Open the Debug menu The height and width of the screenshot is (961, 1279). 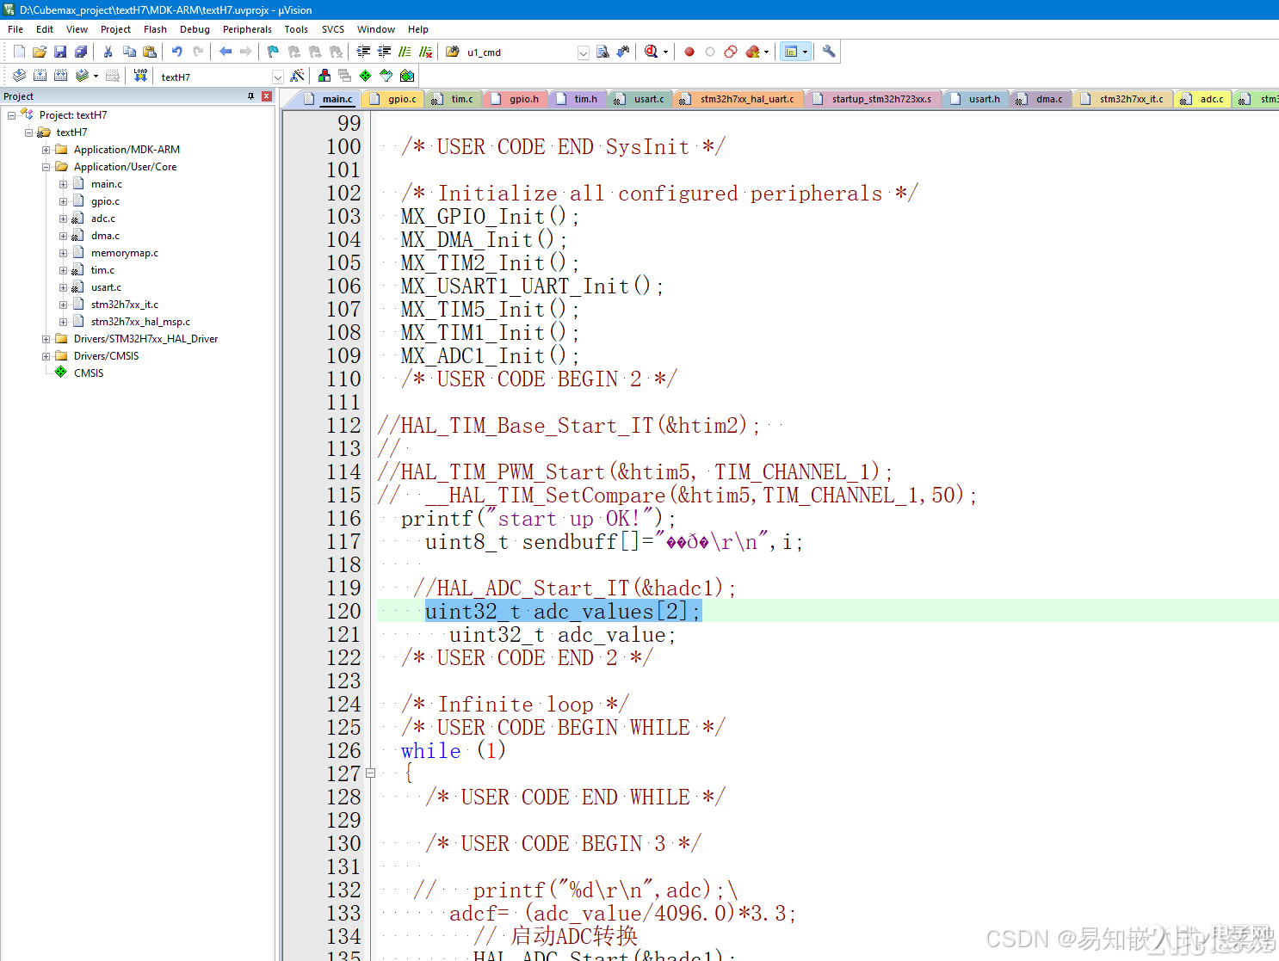[x=195, y=29]
